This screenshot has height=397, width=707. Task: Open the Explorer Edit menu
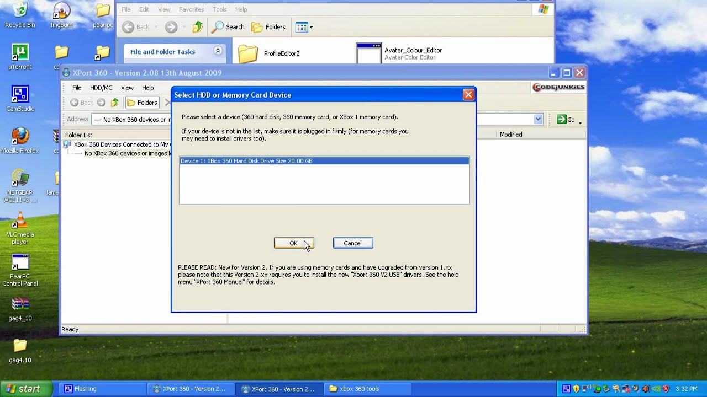pos(144,9)
